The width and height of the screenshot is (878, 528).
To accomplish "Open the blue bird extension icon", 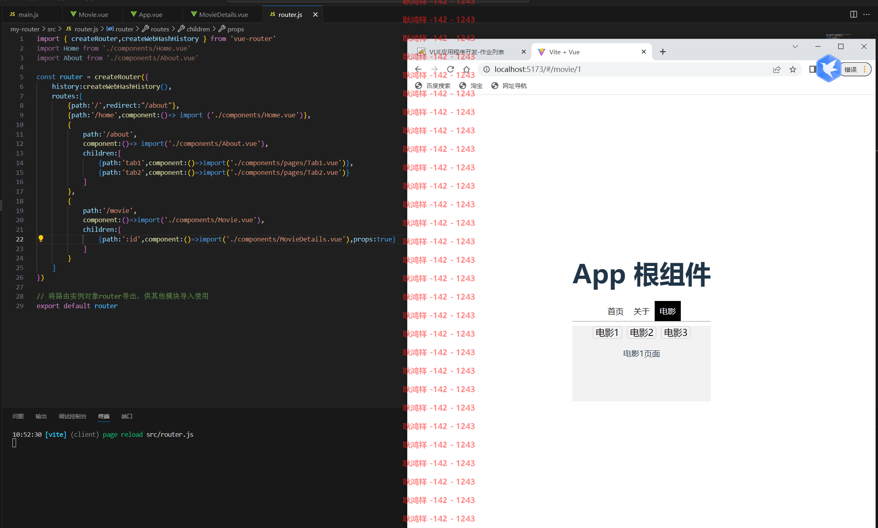I will click(829, 69).
